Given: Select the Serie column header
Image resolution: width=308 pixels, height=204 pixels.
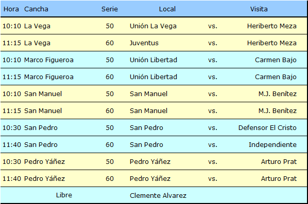Looking at the screenshot, I should coord(110,9).
